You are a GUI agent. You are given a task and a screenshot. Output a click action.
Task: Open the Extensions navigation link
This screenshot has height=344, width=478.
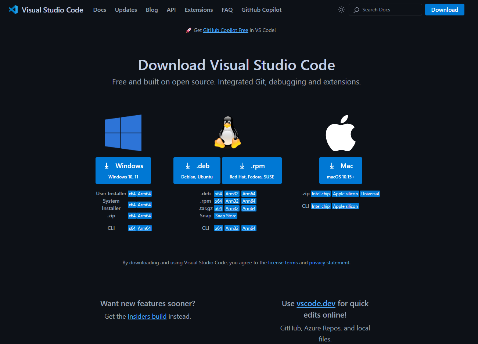tap(199, 10)
